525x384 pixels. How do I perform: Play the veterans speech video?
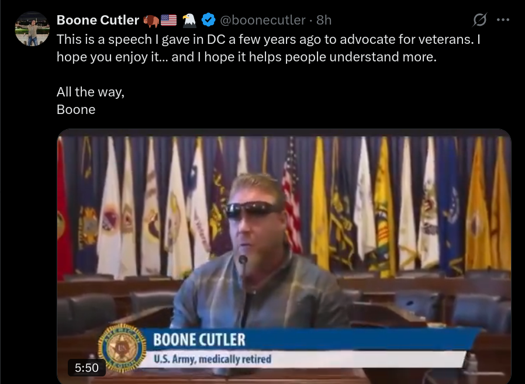pos(284,257)
